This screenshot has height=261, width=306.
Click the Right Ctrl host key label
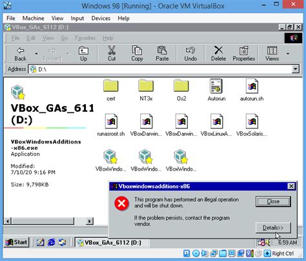pos(283,253)
